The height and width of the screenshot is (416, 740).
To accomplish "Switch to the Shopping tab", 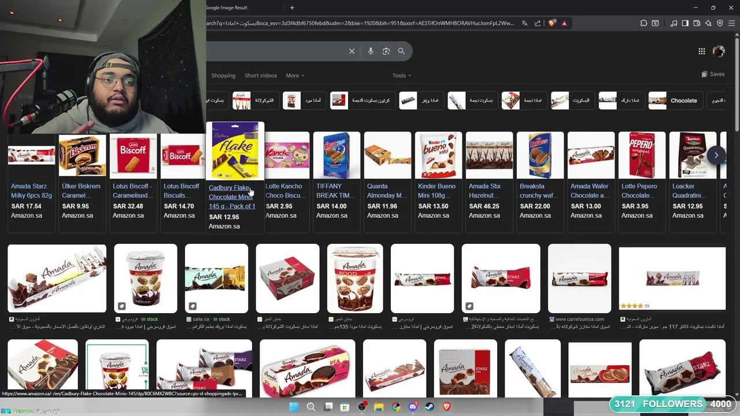I will pyautogui.click(x=223, y=76).
